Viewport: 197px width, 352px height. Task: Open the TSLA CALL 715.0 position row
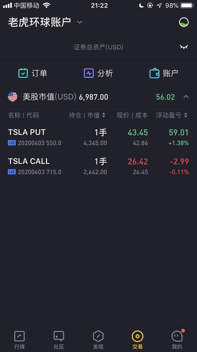[x=98, y=166]
